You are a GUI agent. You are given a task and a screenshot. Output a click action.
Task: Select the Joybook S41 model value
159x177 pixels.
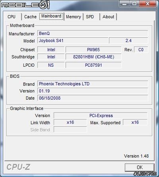(73, 40)
